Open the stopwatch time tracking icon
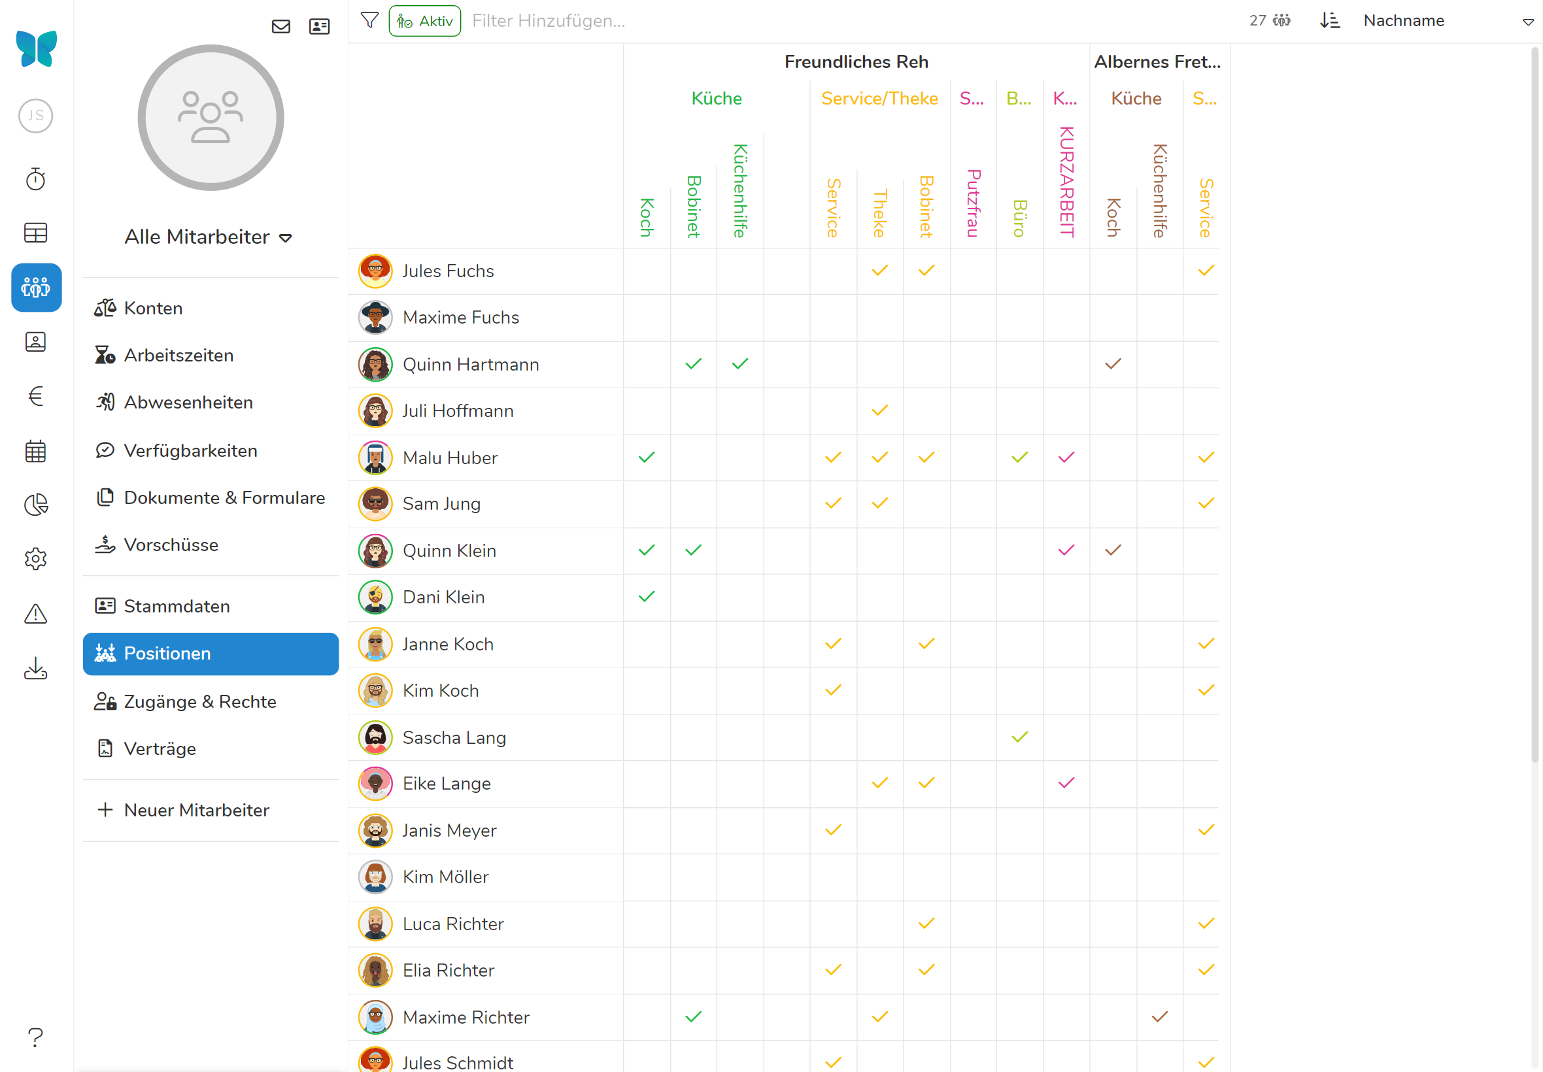This screenshot has width=1543, height=1072. click(35, 179)
